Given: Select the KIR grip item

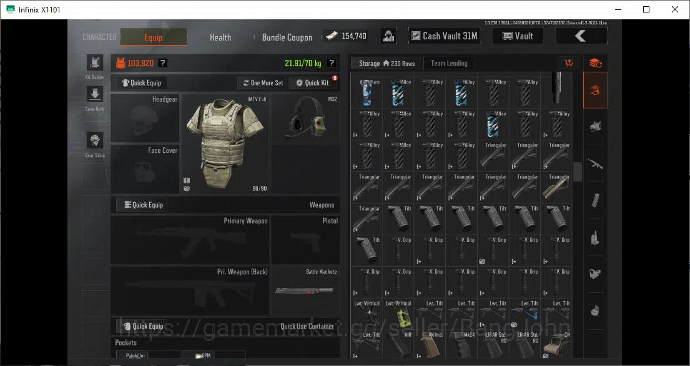Looking at the screenshot, I should 398,345.
